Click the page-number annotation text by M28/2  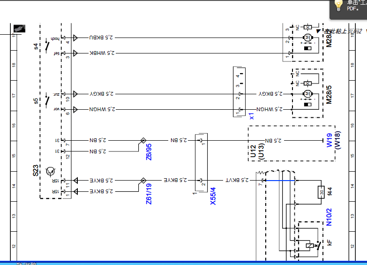343,31
